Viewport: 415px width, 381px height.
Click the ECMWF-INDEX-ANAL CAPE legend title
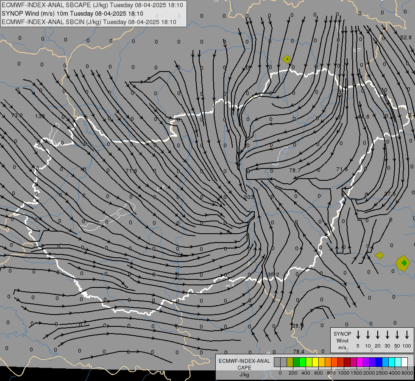(244, 364)
